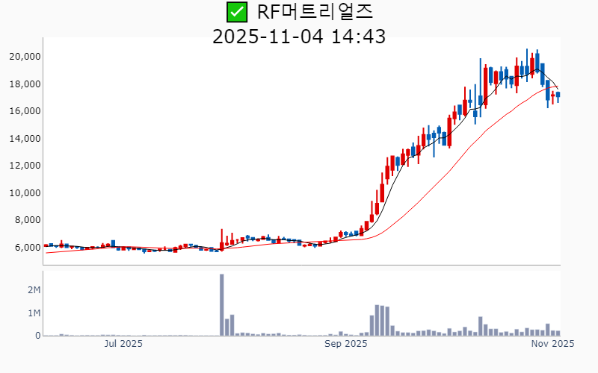Click the chart title RF머트리얼즈
Image resolution: width=598 pixels, height=373 pixels.
click(x=315, y=12)
